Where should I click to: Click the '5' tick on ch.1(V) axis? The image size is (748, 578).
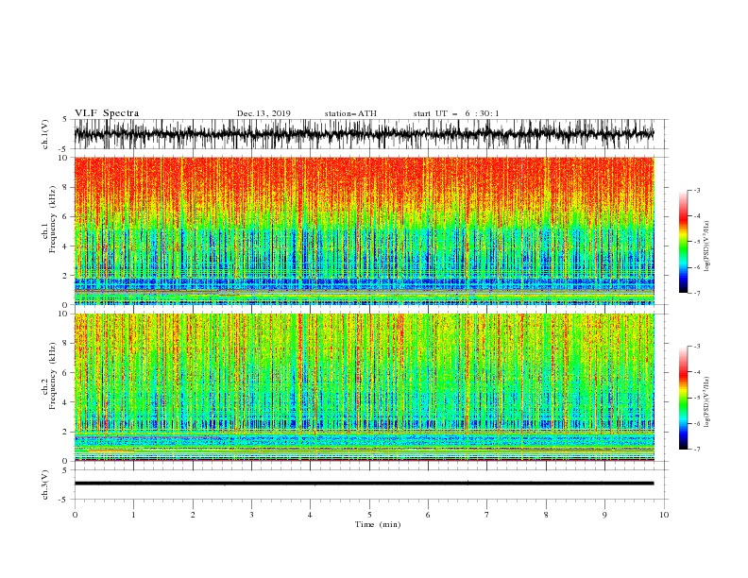tap(65, 119)
